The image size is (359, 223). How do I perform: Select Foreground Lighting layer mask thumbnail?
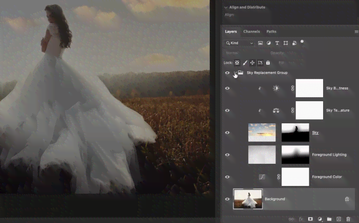click(x=295, y=155)
